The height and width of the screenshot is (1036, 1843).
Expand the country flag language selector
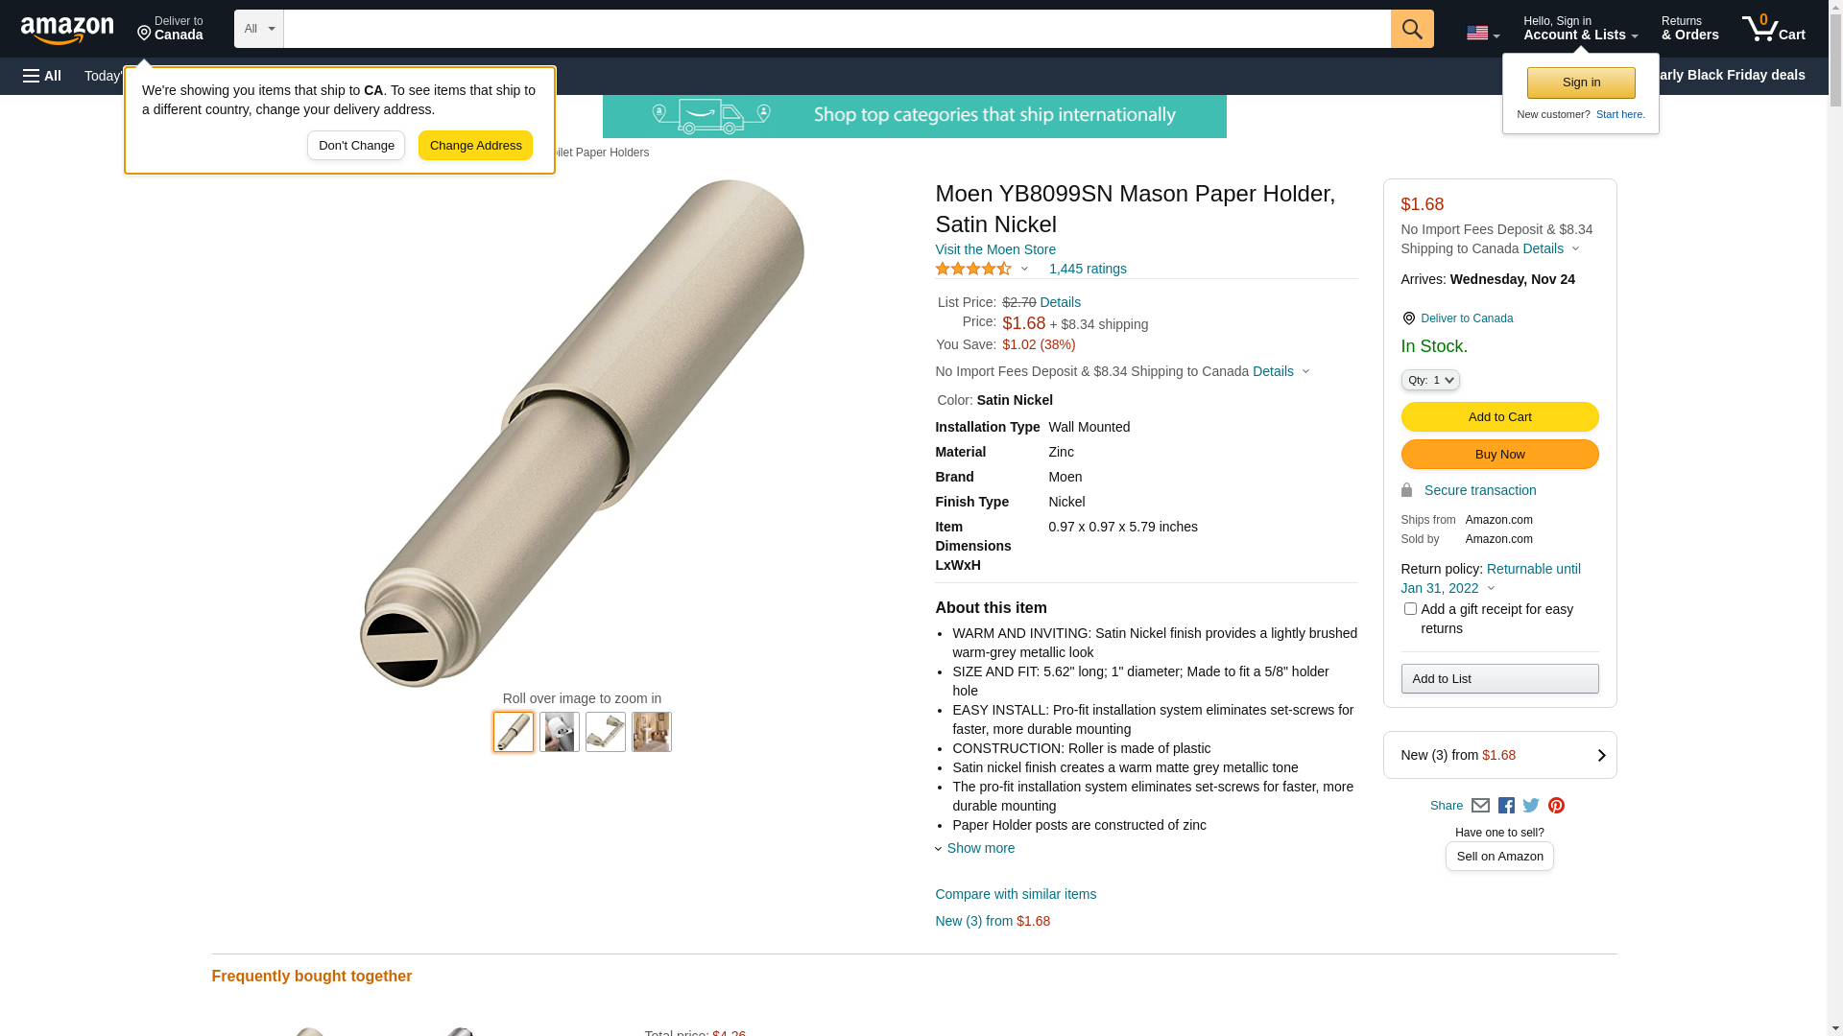click(1483, 34)
